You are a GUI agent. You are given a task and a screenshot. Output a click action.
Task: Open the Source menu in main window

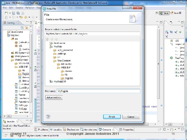[x=19, y=8]
